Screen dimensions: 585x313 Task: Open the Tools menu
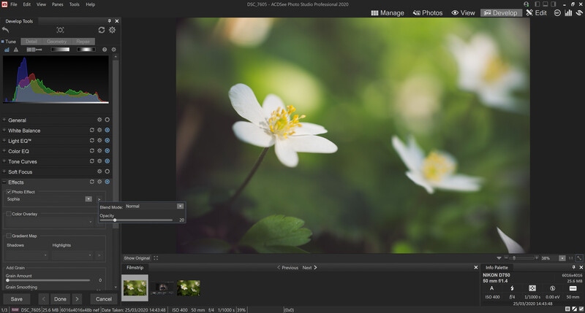coord(75,4)
